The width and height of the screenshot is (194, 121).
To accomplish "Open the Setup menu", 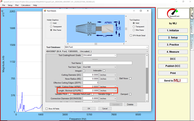I will click(x=10, y=5).
